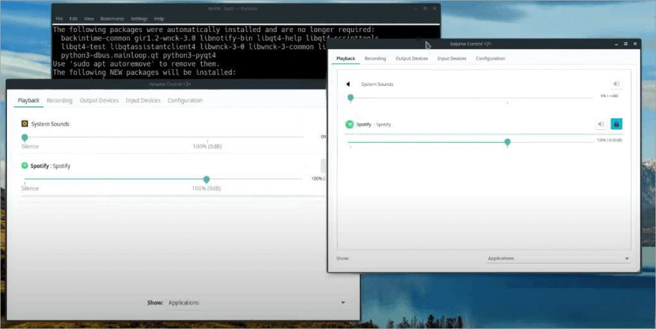The height and width of the screenshot is (329, 656).
Task: Open Show Applications dropdown in Volume Control <3>
Action: tap(257, 303)
